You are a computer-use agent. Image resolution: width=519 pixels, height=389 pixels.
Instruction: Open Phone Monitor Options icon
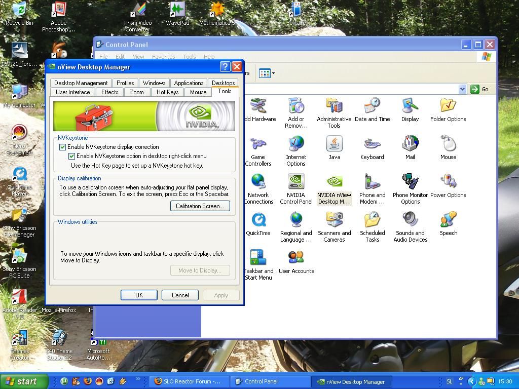[410, 189]
